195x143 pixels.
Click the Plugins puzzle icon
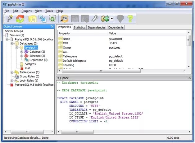point(105,19)
